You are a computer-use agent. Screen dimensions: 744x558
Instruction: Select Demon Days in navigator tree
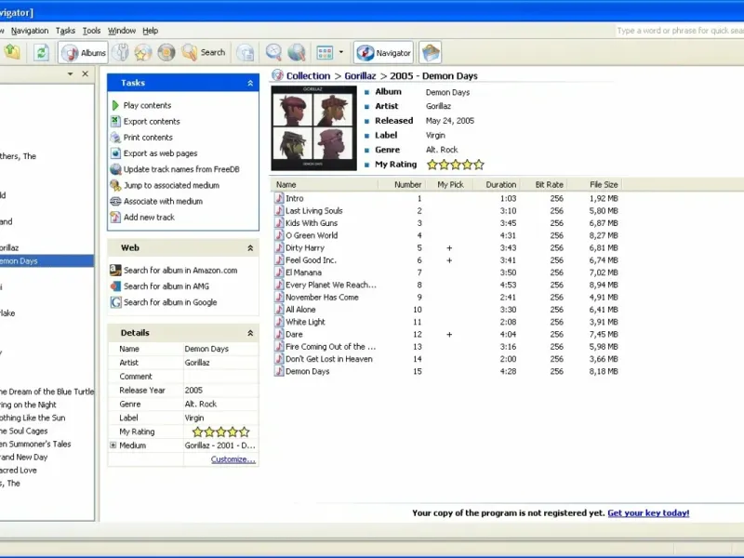point(46,261)
